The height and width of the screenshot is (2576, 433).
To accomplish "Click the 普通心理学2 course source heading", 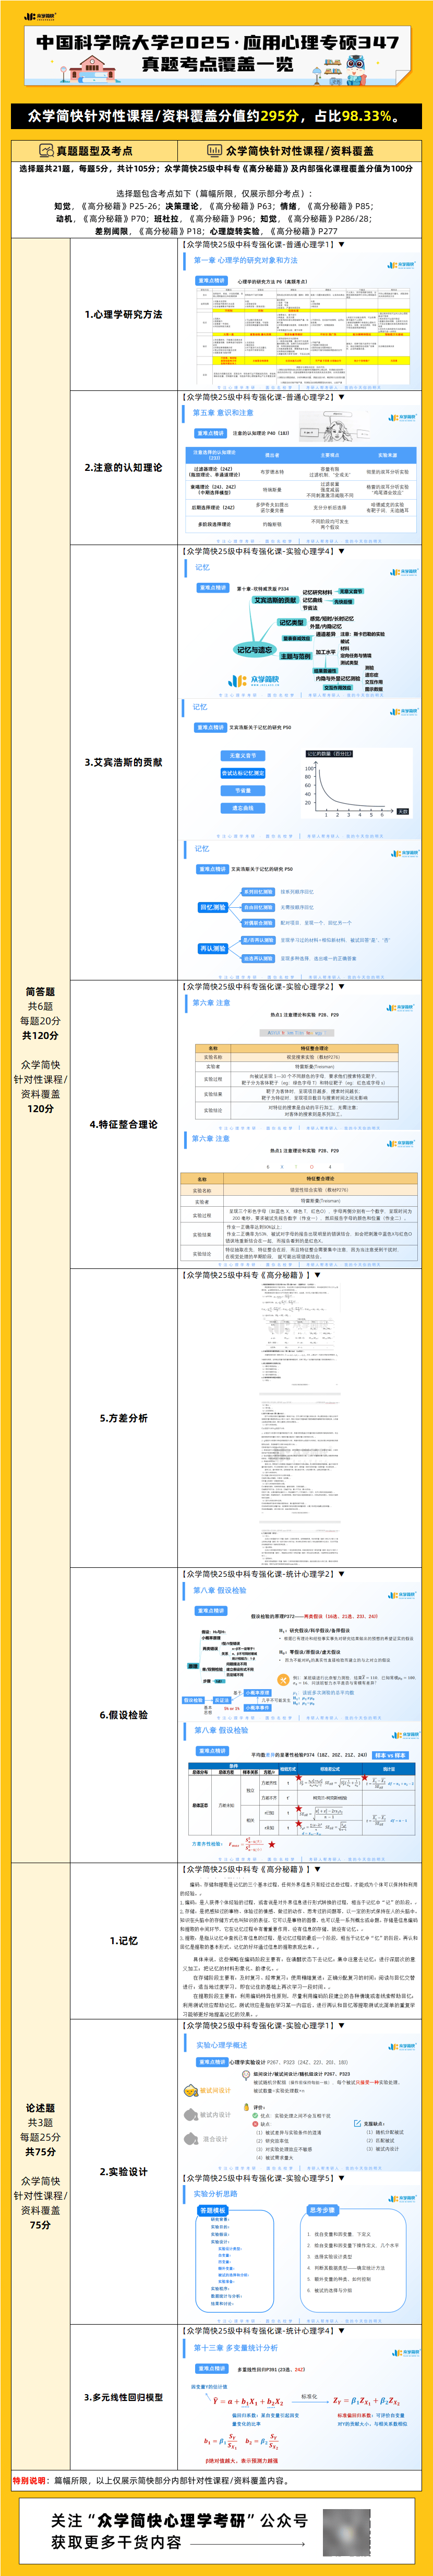I will (x=264, y=397).
